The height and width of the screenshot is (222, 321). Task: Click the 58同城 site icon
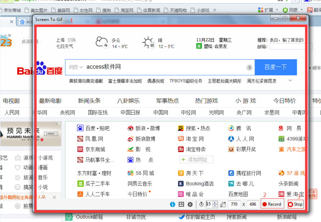(x=131, y=173)
